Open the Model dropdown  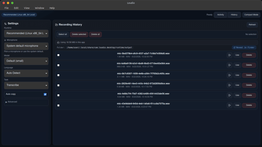tap(26, 61)
